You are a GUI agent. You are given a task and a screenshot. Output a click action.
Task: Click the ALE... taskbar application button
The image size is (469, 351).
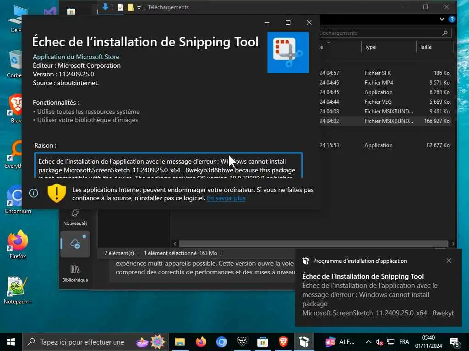(x=340, y=342)
